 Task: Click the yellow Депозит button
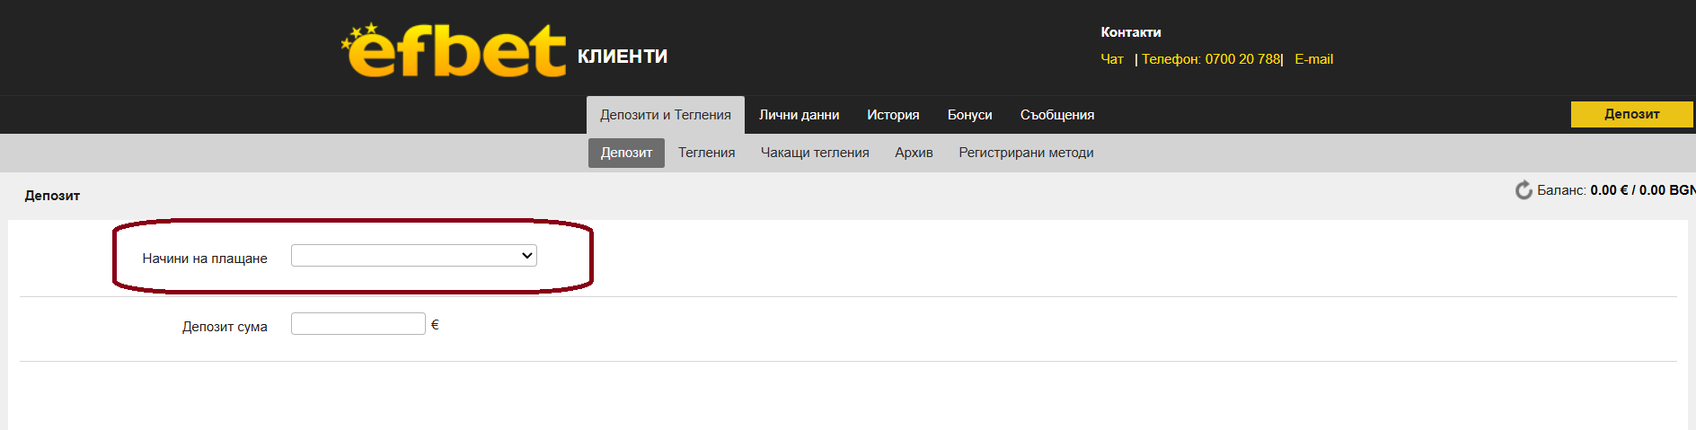(1631, 114)
